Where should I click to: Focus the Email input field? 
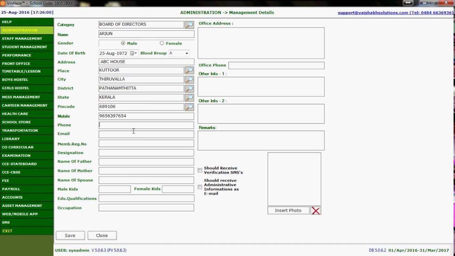[146, 134]
